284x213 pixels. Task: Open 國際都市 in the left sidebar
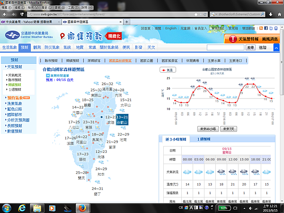[x=15, y=115]
